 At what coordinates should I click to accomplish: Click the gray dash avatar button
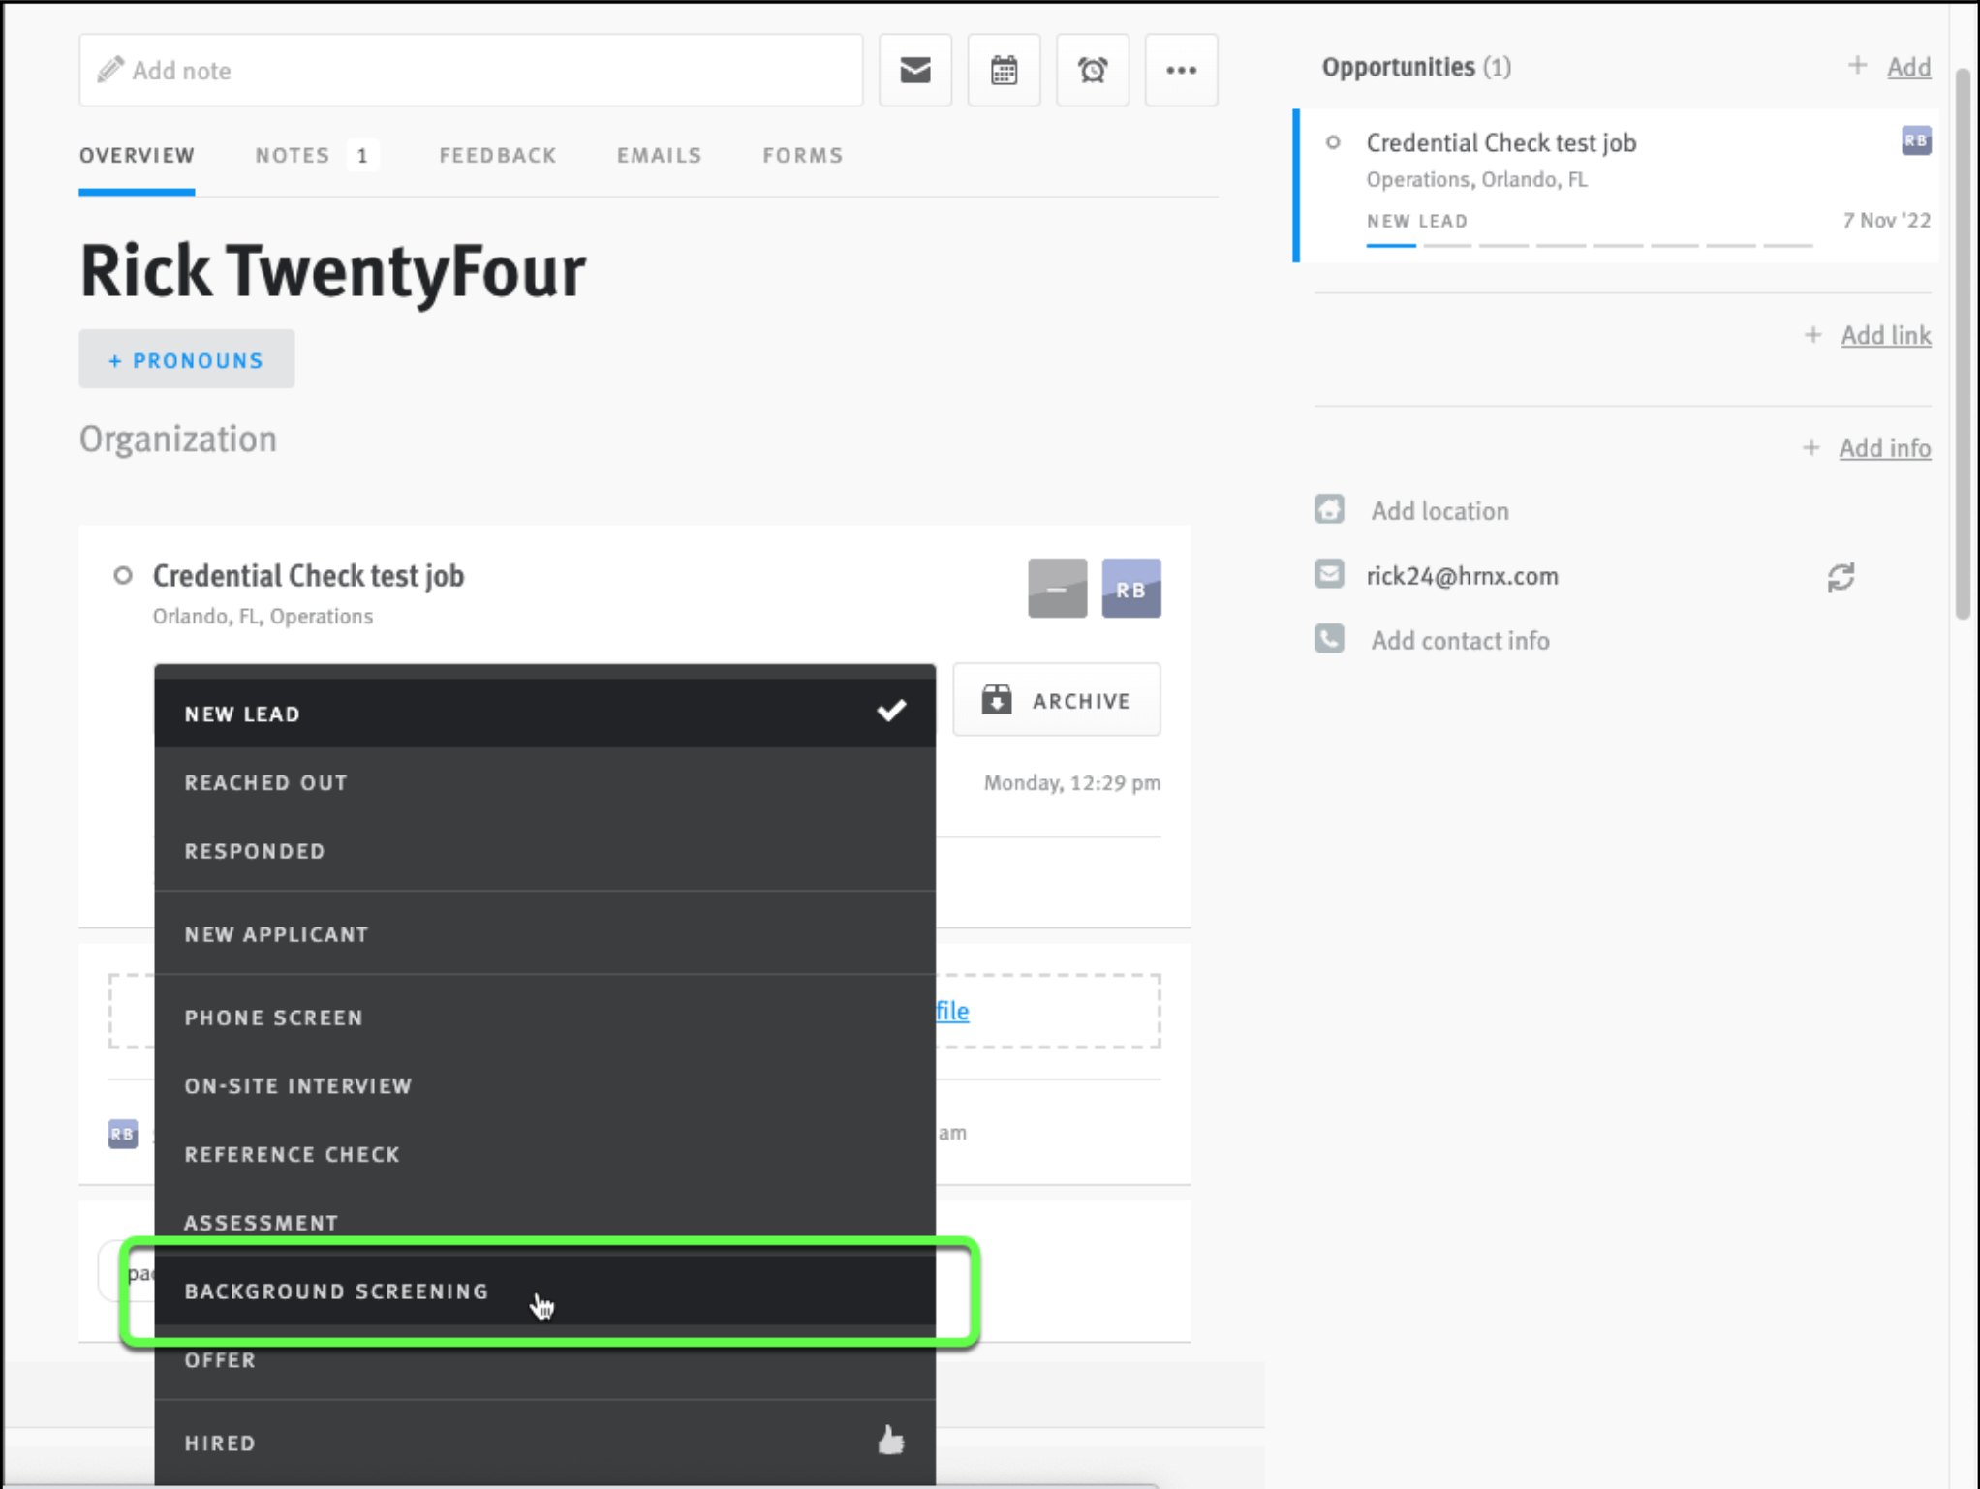1057,588
